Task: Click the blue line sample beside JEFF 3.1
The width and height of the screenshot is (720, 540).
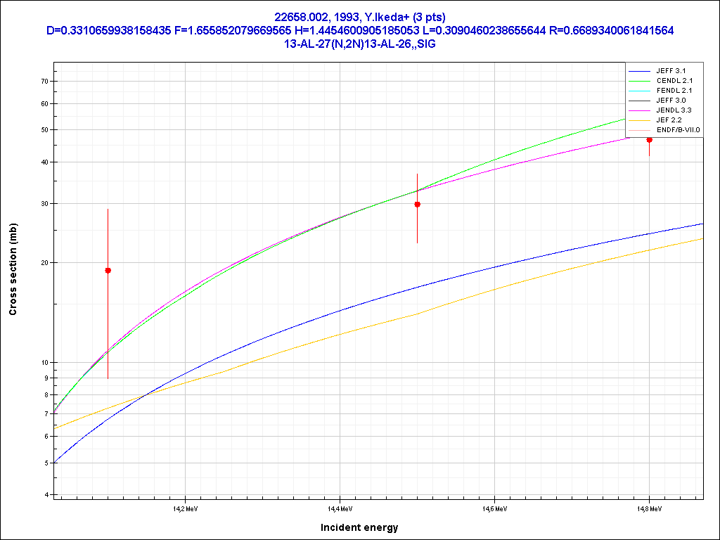Action: tap(639, 71)
